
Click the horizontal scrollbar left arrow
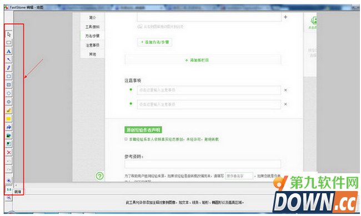pyautogui.click(x=16, y=185)
